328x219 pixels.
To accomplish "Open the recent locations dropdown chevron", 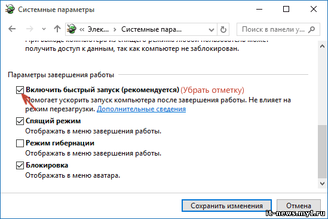I will click(x=44, y=29).
